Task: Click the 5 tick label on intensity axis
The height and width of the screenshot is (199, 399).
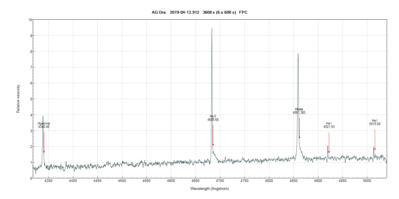Action: [31, 99]
